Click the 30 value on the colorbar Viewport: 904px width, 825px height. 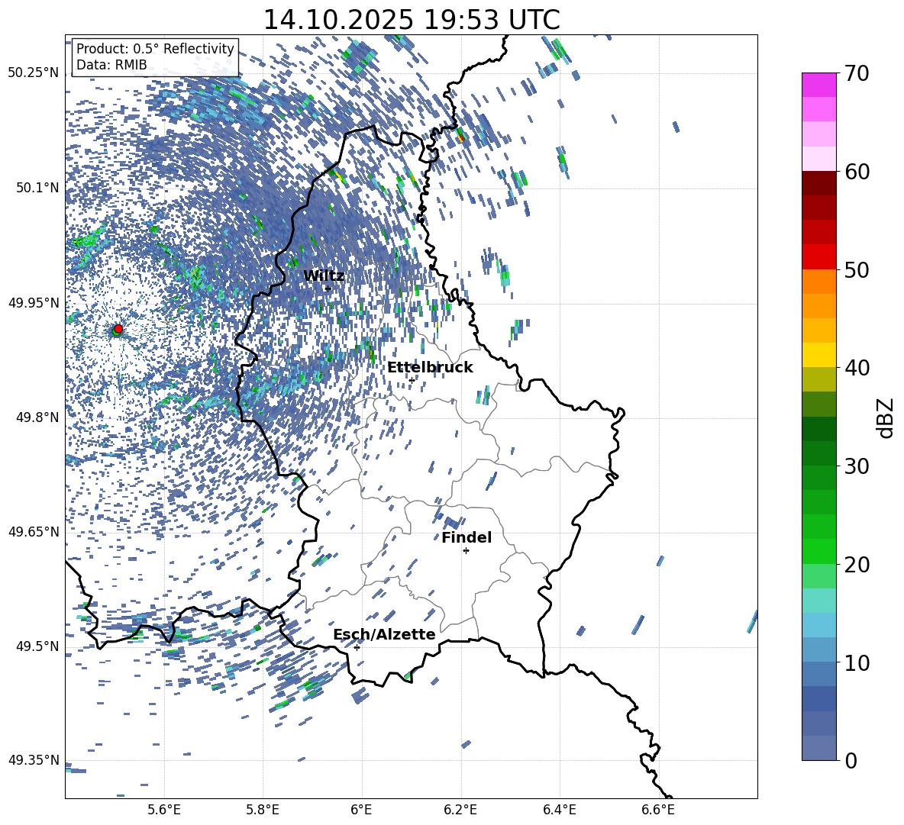pos(856,466)
